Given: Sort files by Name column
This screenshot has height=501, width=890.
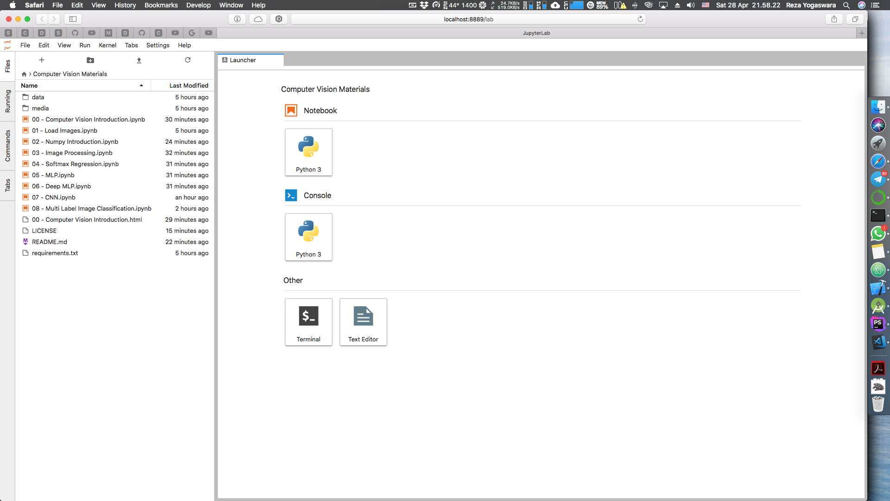Looking at the screenshot, I should 30,85.
